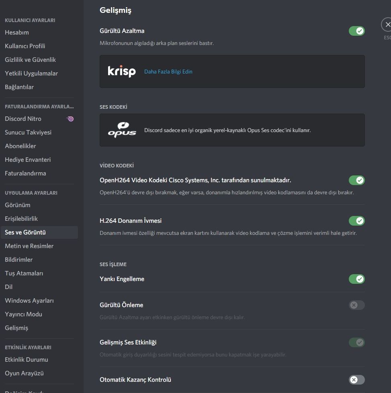
Task: Disable the Gürültü Azaltma toggle
Action: [356, 31]
